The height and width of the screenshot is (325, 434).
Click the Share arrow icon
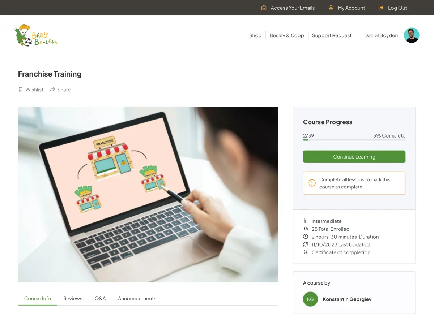click(x=52, y=90)
